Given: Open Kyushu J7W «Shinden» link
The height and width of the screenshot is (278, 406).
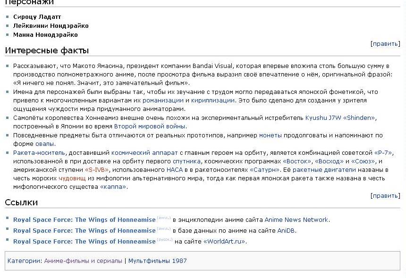Looking at the screenshot, I should 340,118.
